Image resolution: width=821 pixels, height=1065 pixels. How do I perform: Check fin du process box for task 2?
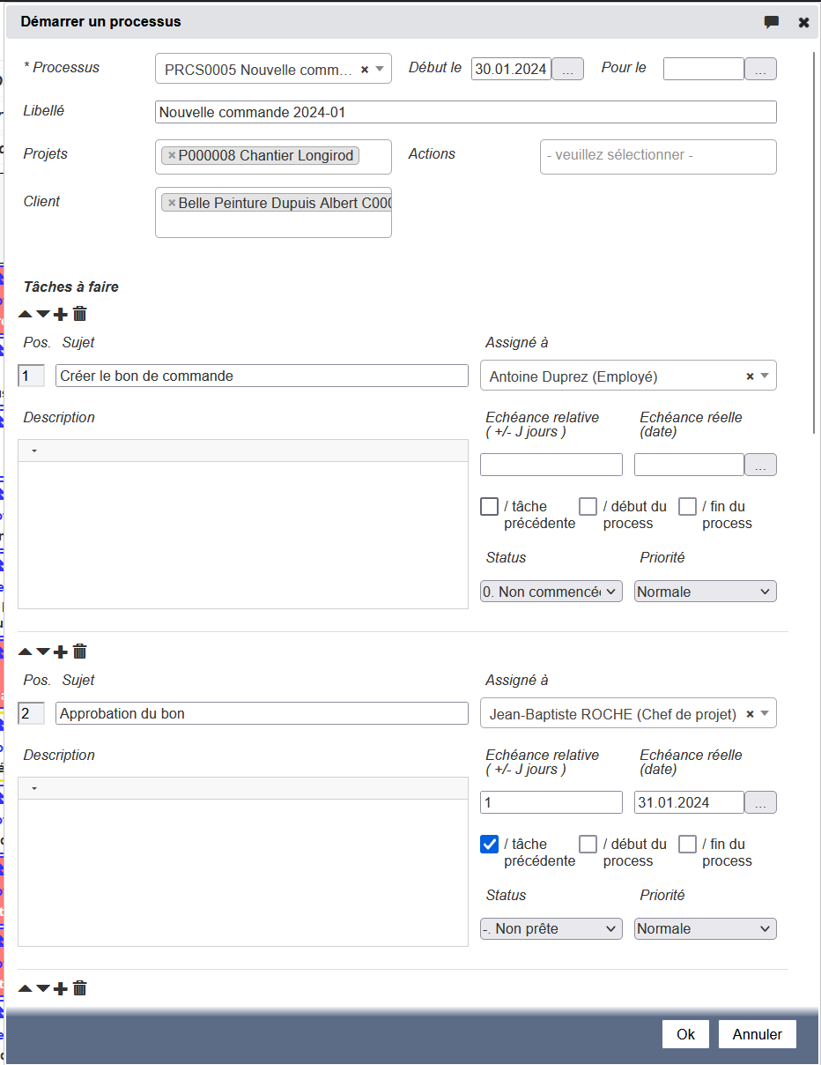687,844
